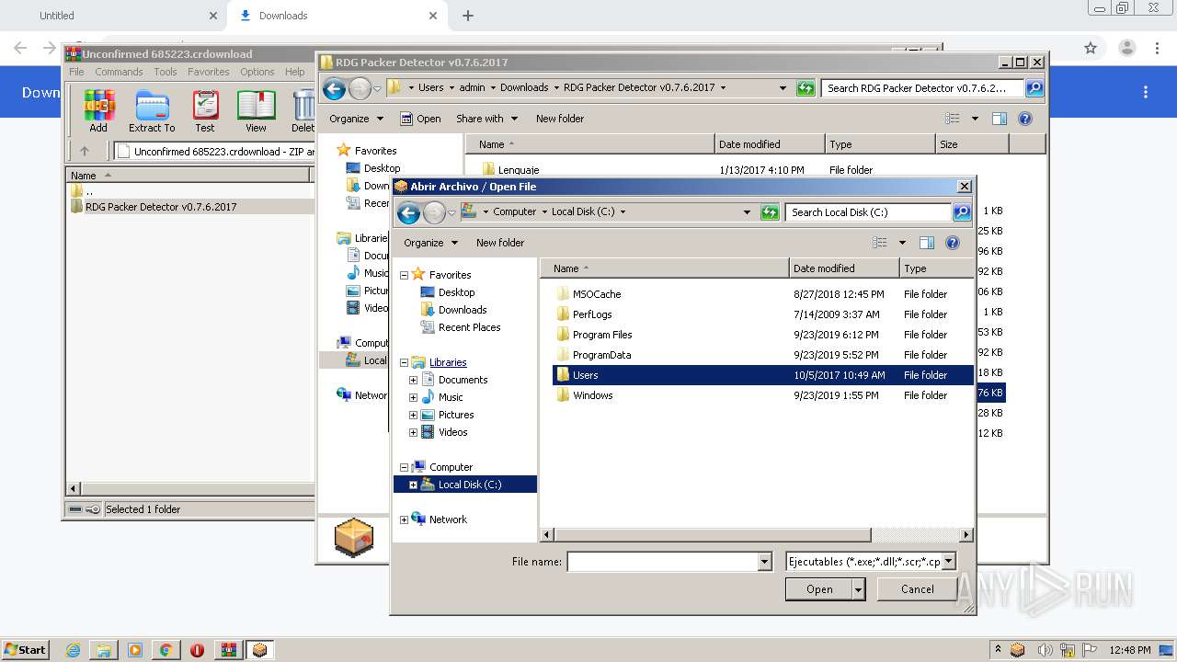The height and width of the screenshot is (662, 1177).
Task: Click help icon in RDG Packer Detector explorer
Action: 1025,119
